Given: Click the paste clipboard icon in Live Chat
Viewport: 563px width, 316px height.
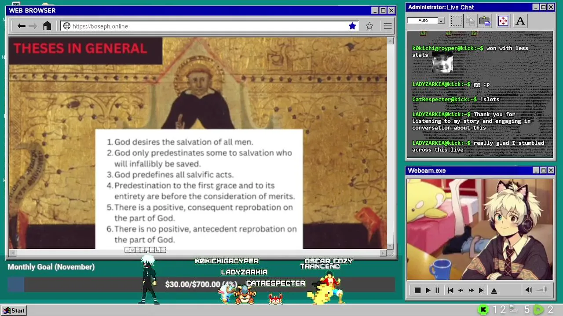Looking at the screenshot, I should pyautogui.click(x=485, y=21).
